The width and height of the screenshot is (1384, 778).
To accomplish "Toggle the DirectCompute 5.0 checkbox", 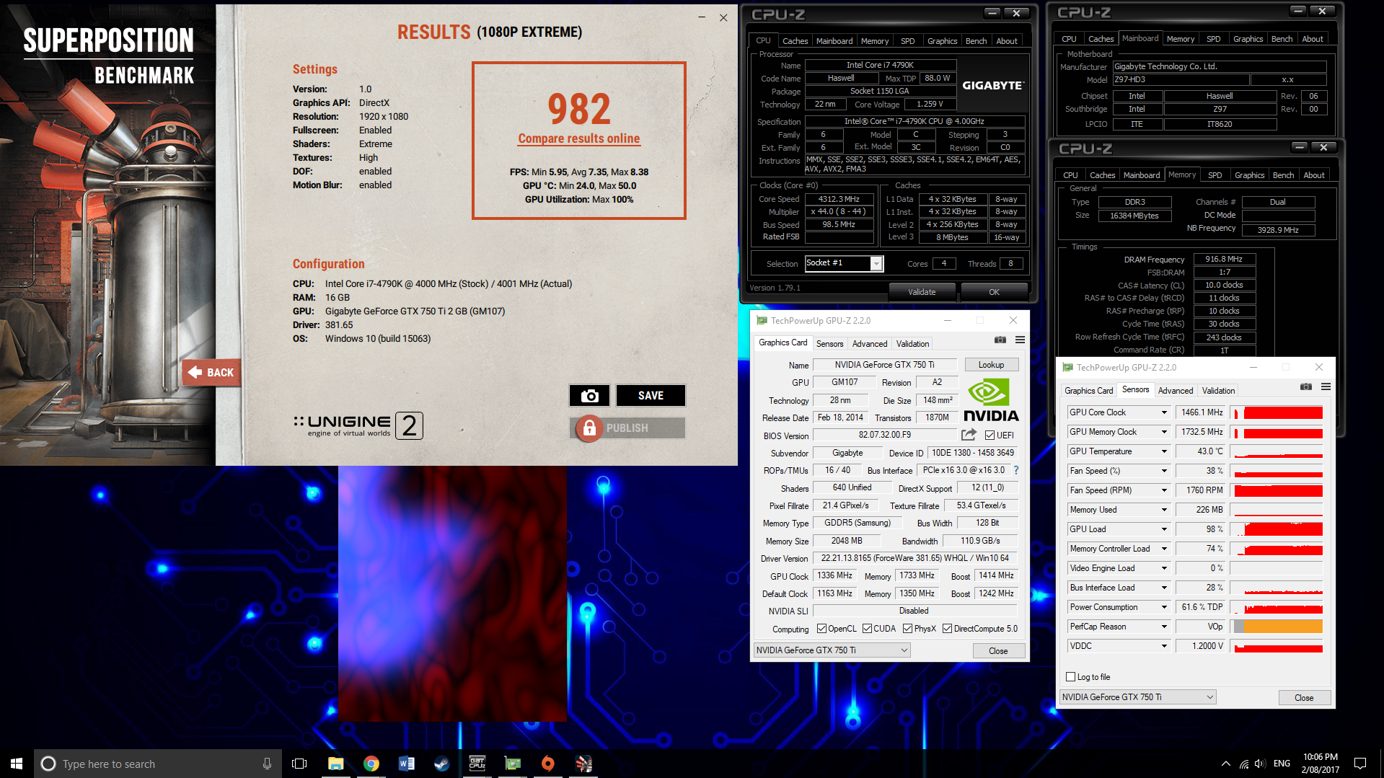I will pyautogui.click(x=947, y=629).
